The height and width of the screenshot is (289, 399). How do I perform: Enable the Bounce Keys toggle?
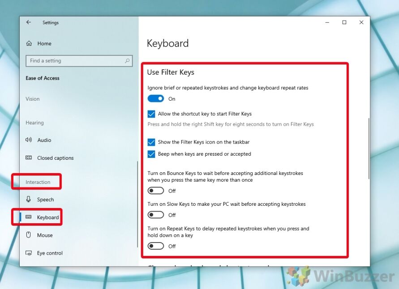[156, 191]
